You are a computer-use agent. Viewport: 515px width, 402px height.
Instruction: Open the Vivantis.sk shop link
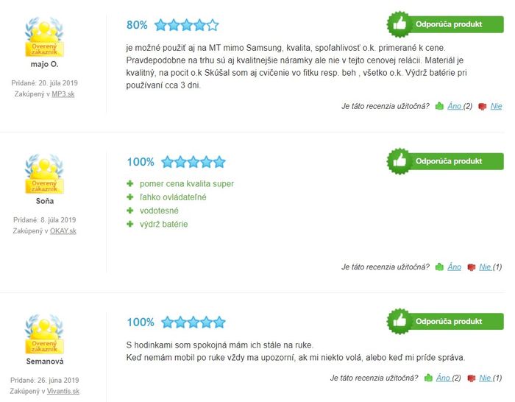click(63, 391)
